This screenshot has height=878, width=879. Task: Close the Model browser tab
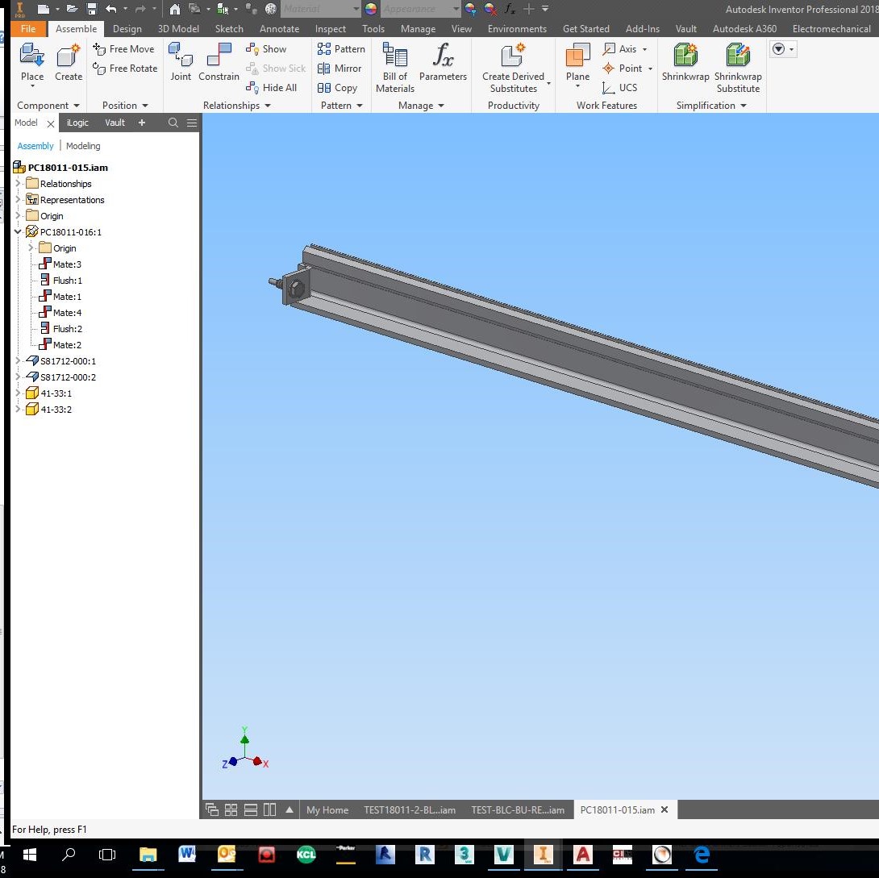(x=51, y=123)
